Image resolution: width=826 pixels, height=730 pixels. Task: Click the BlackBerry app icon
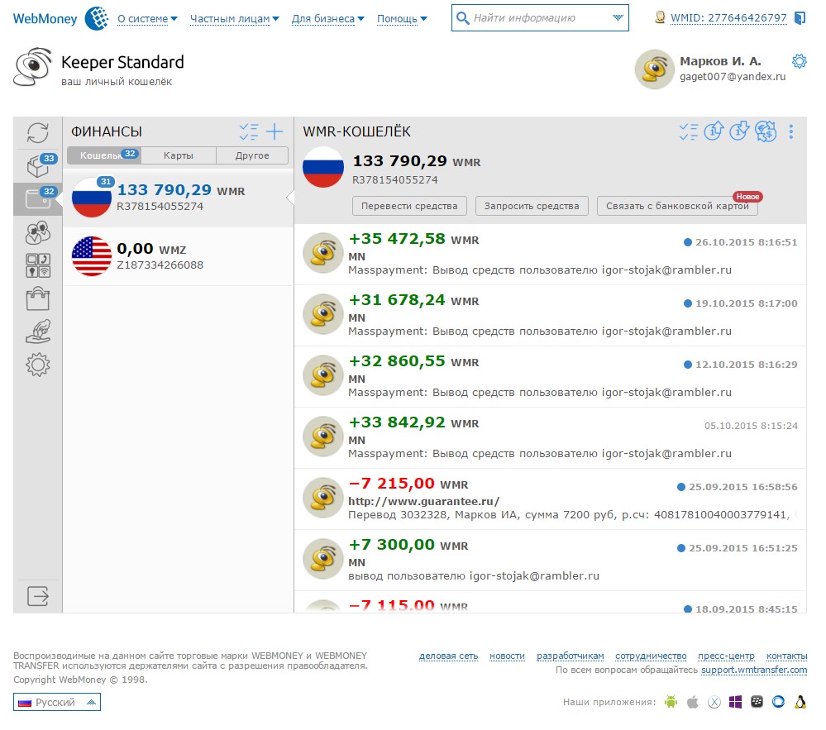(757, 702)
